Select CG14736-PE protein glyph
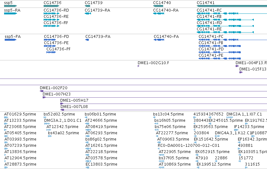 (50, 46)
